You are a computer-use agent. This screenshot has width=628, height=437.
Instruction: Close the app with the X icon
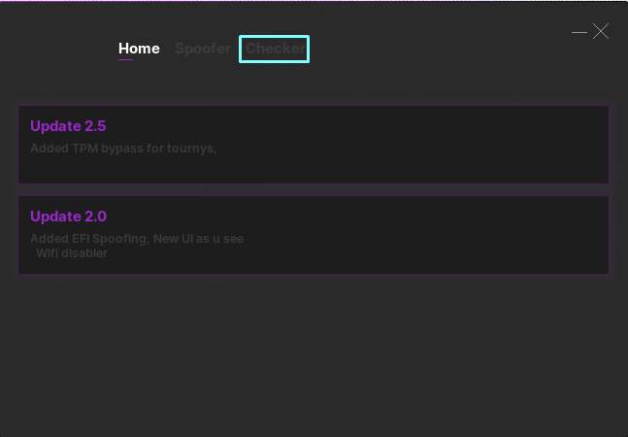601,32
